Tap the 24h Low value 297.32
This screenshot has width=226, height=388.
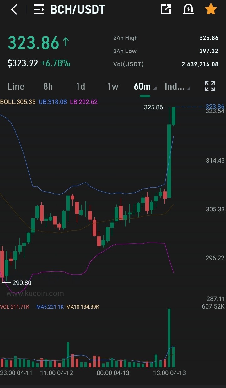coord(209,51)
